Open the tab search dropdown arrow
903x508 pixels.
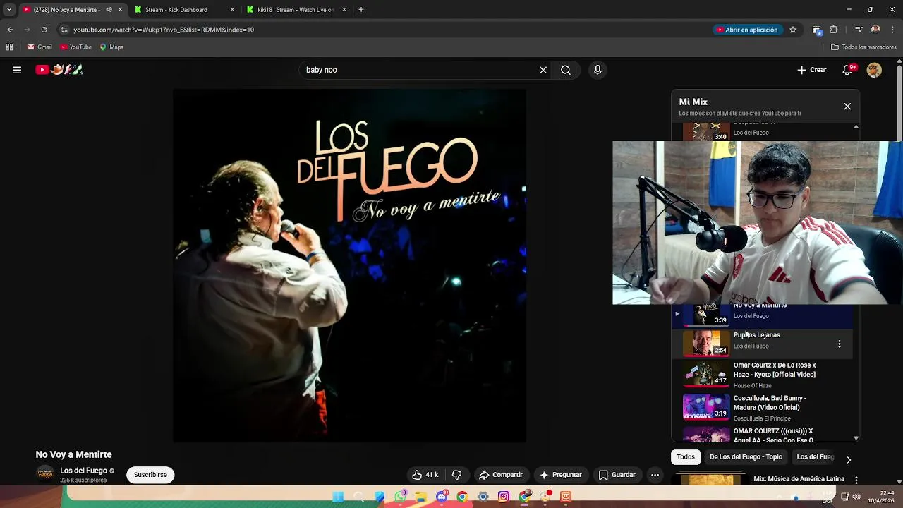point(8,10)
